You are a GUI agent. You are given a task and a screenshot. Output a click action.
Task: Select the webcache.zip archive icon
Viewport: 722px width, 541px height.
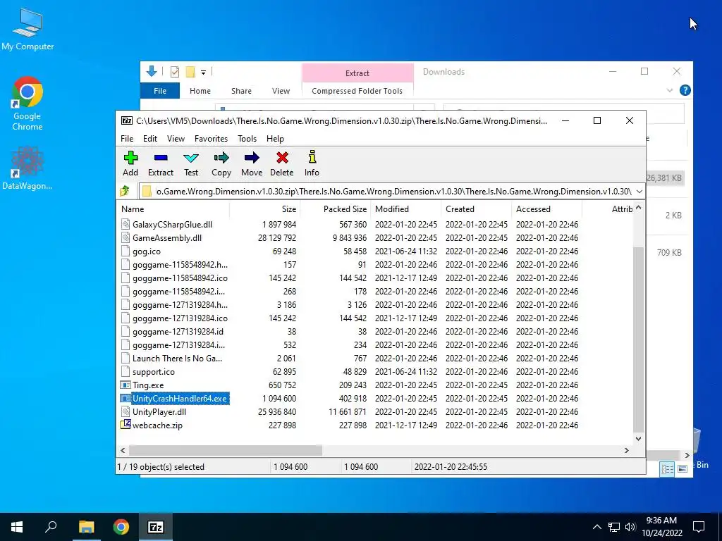[x=126, y=425]
